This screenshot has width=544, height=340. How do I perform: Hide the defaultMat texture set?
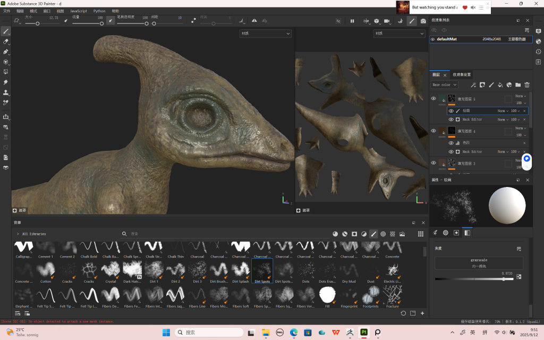point(432,39)
